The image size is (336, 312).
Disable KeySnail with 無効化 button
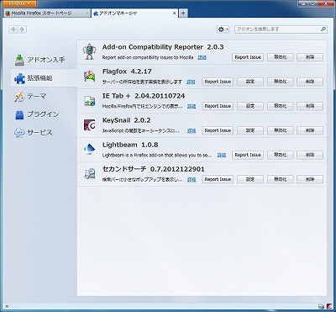click(x=280, y=130)
